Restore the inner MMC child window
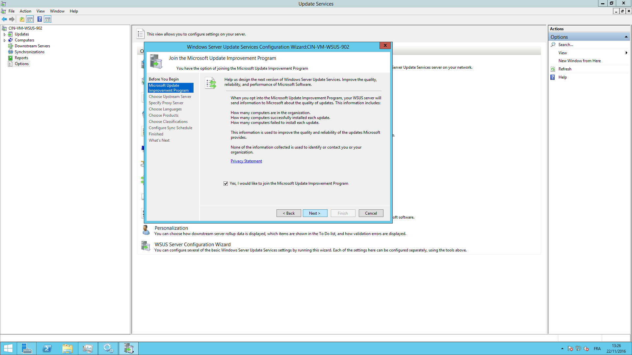Image resolution: width=632 pixels, height=355 pixels. 622,11
